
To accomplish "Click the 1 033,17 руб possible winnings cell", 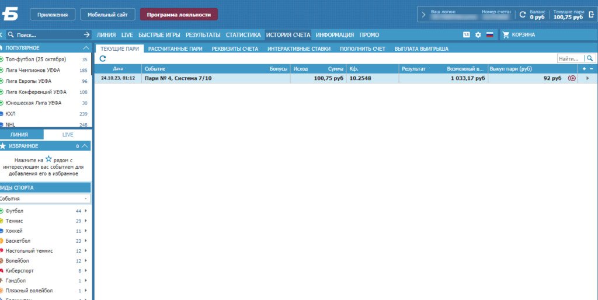I will (x=468, y=78).
